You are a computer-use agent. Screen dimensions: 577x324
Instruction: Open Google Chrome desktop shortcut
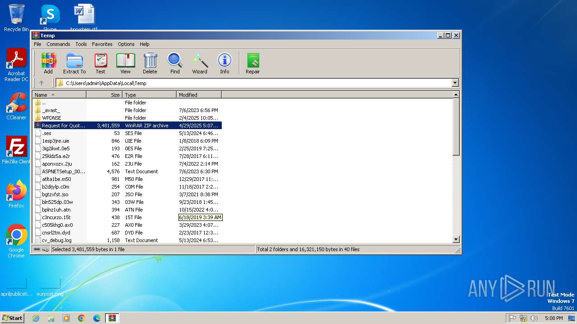tap(16, 241)
